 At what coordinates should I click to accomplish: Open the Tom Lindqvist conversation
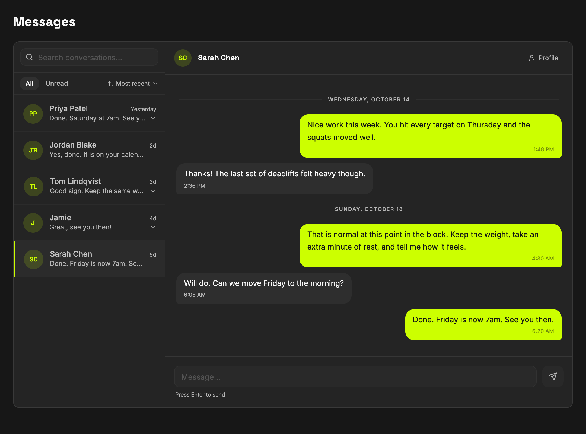coord(90,186)
